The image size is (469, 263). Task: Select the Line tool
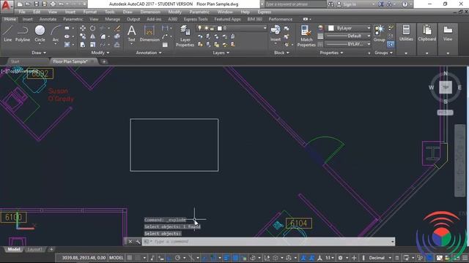(7, 34)
